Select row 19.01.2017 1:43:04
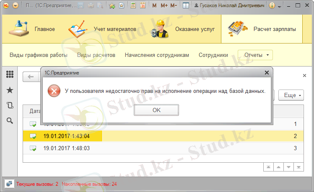The width and height of the screenshot is (314, 192). tap(163, 136)
